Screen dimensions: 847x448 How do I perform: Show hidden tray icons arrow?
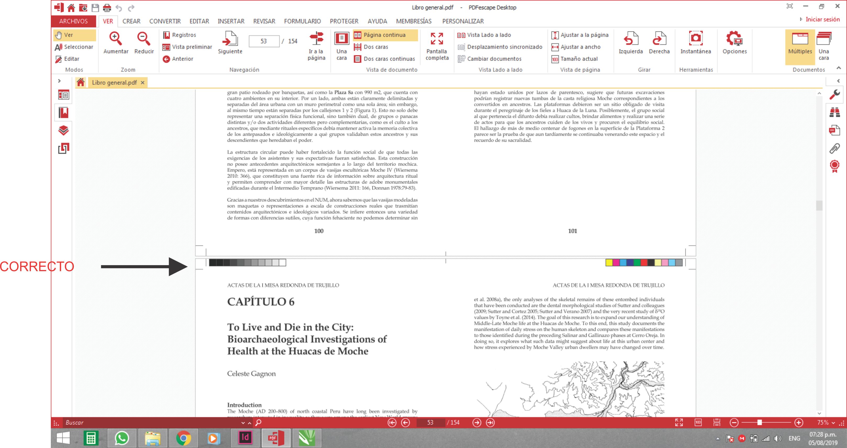718,439
